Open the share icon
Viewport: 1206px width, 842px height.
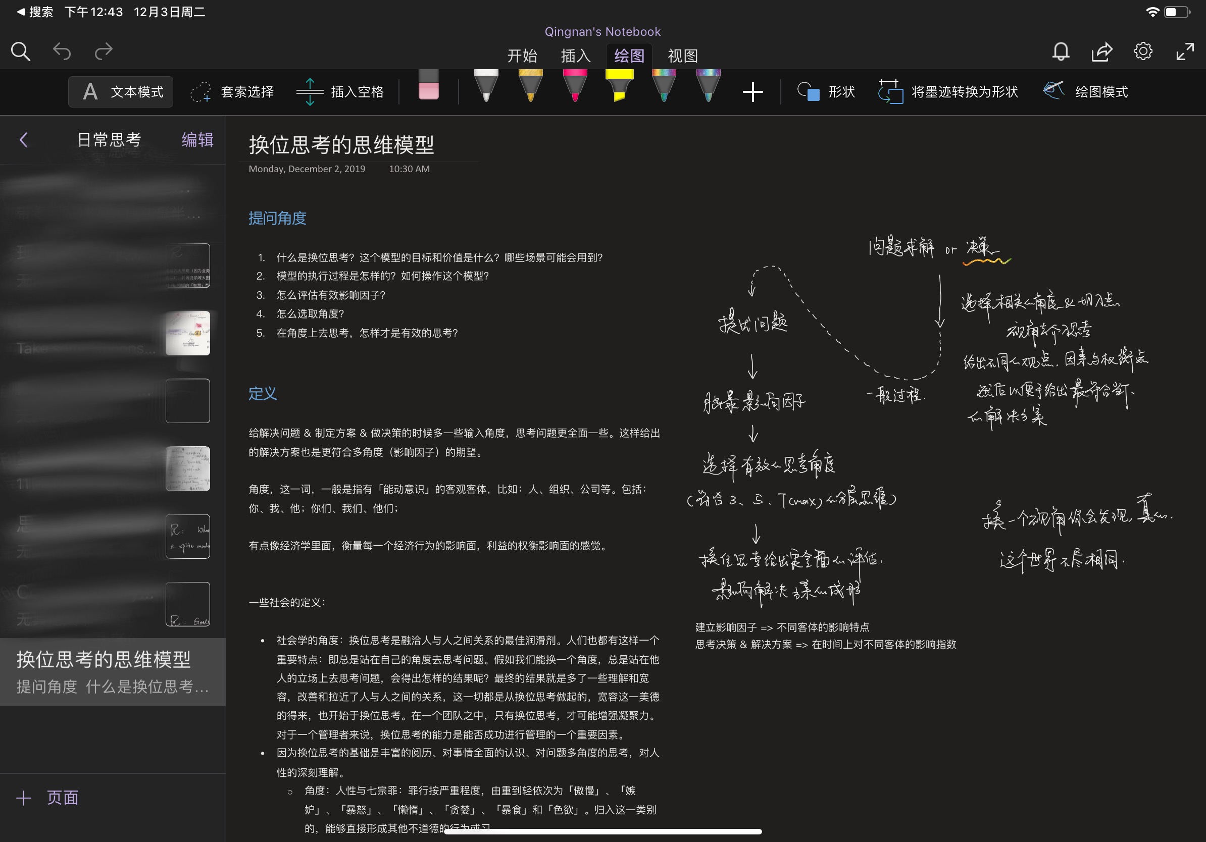click(x=1101, y=51)
